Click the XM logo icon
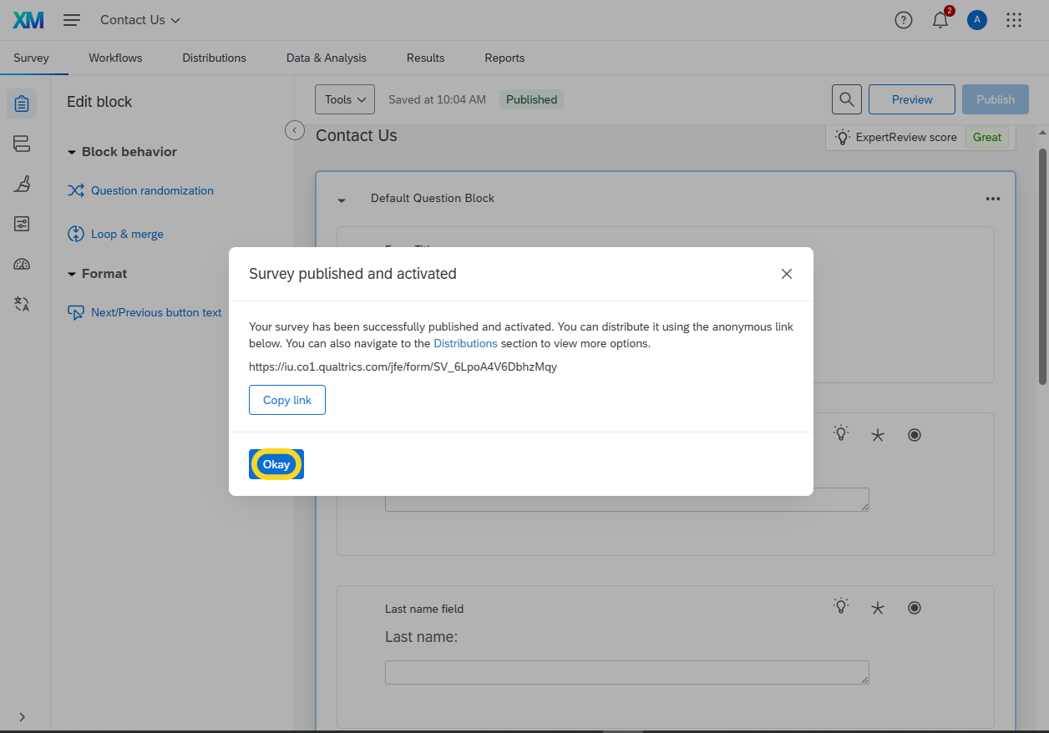Screen dimensions: 1049x733 [x=28, y=20]
